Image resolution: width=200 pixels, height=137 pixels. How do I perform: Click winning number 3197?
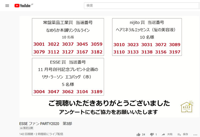coord(175,52)
